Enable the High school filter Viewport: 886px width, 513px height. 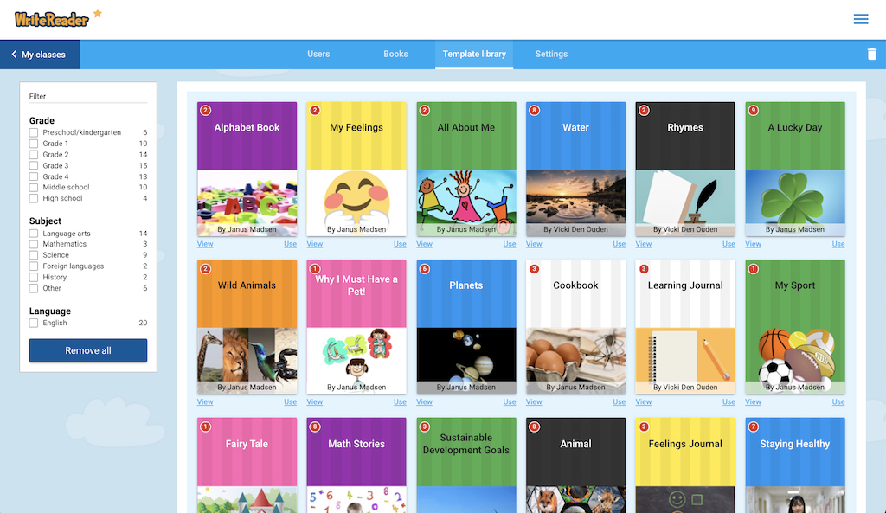click(34, 198)
